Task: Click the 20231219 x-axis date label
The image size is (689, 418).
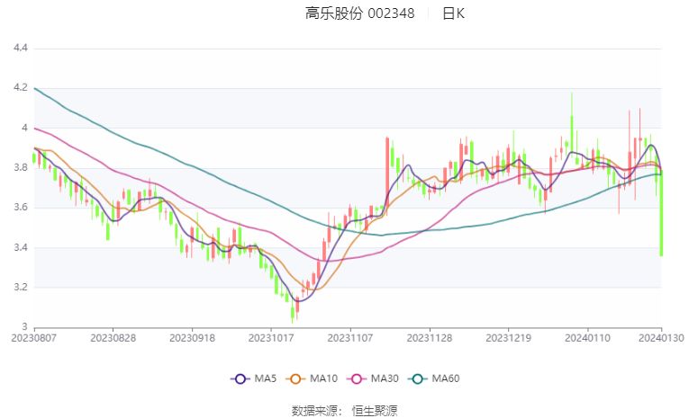Action: (508, 338)
